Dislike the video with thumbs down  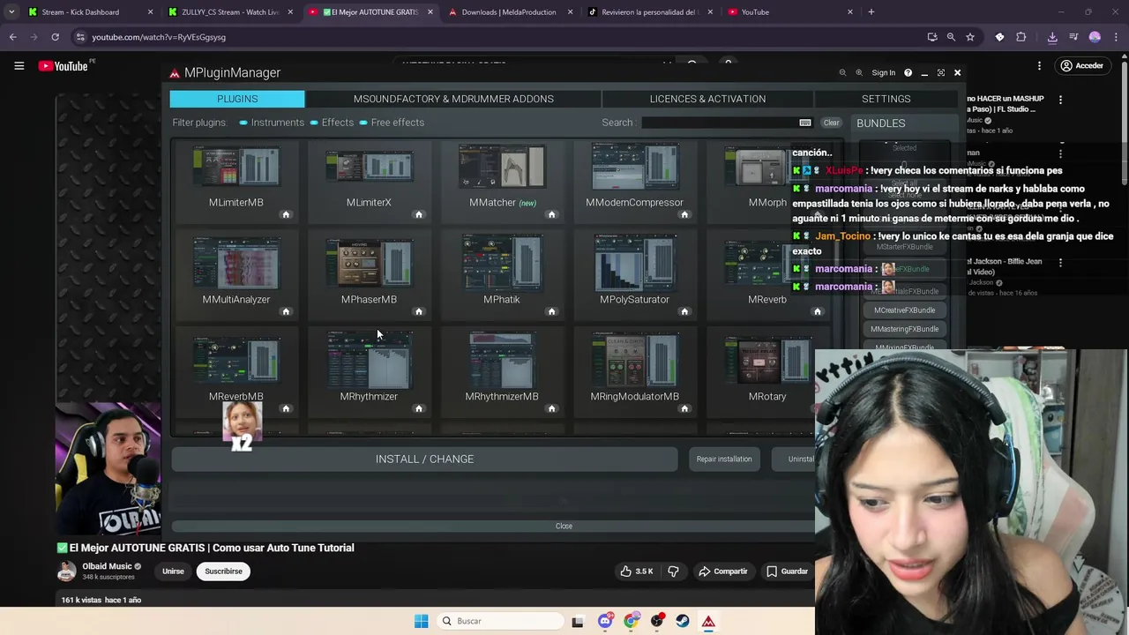(673, 571)
